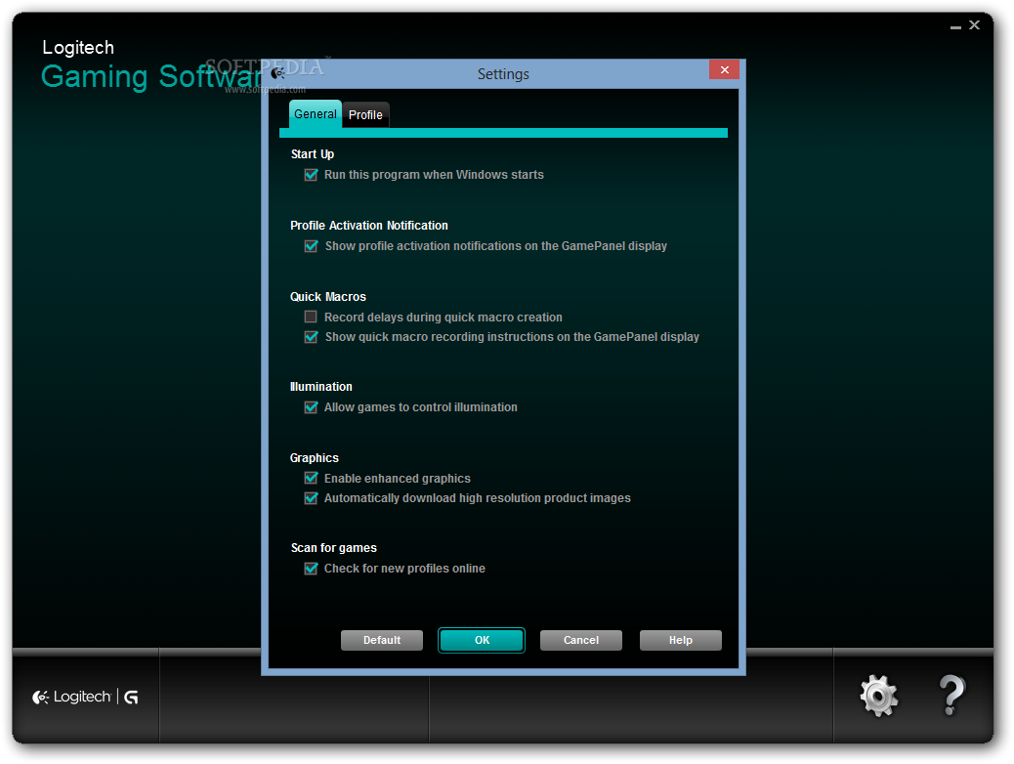This screenshot has width=1014, height=764.
Task: Switch to the Profile tab
Action: tap(365, 115)
